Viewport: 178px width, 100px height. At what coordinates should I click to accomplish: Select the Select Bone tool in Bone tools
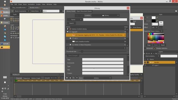click(x=11, y=19)
